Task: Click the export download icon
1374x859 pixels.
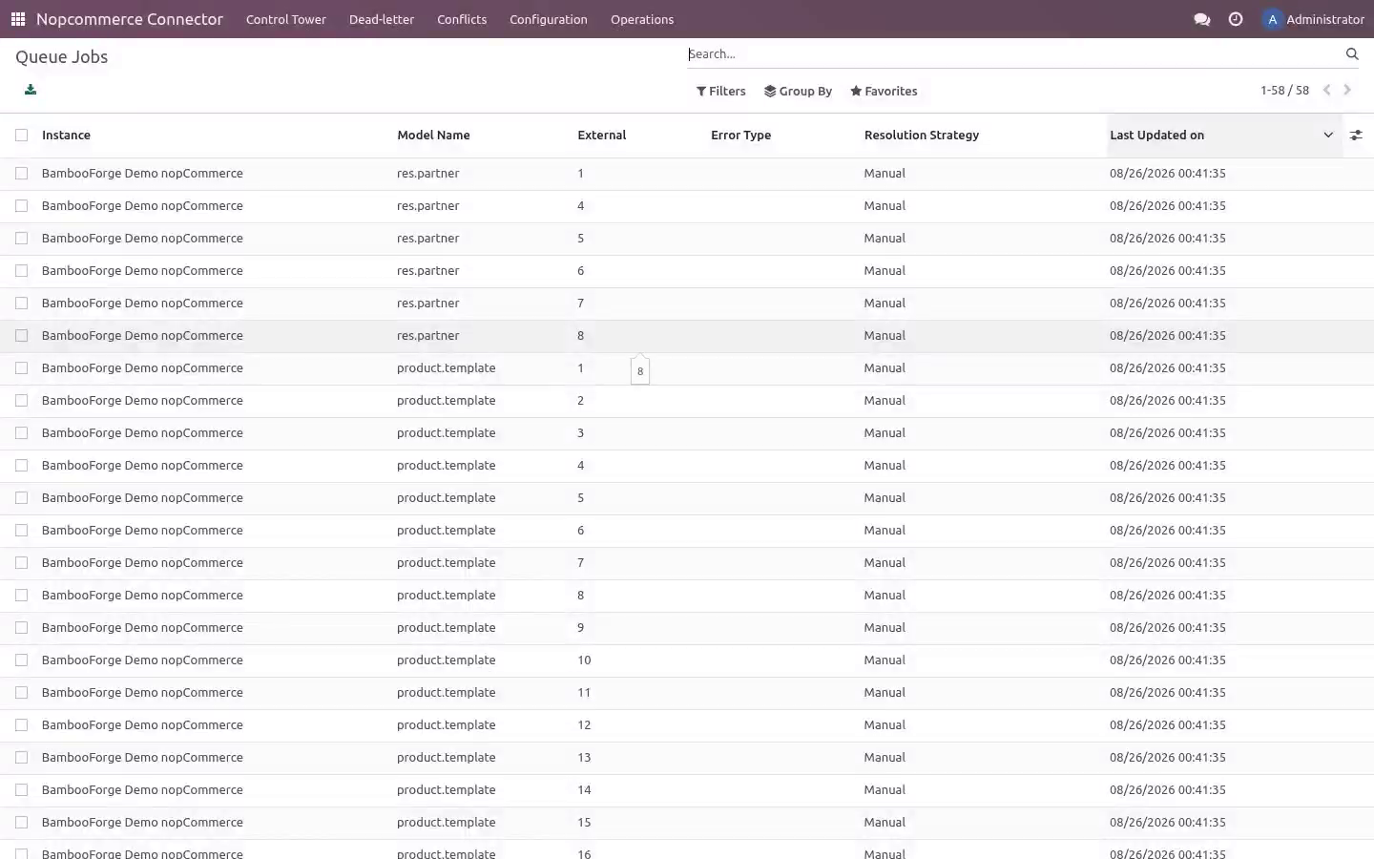Action: click(31, 90)
